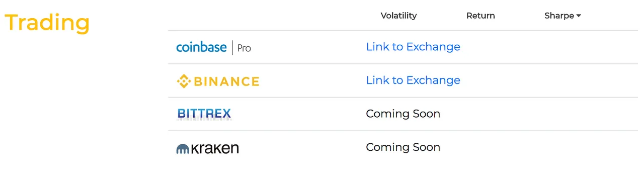This screenshot has width=644, height=185.
Task: Click the coinbase wordmark logo
Action: (x=201, y=47)
